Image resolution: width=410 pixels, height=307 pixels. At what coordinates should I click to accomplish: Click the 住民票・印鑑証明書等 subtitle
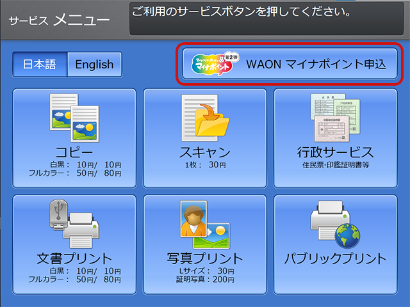336,165
